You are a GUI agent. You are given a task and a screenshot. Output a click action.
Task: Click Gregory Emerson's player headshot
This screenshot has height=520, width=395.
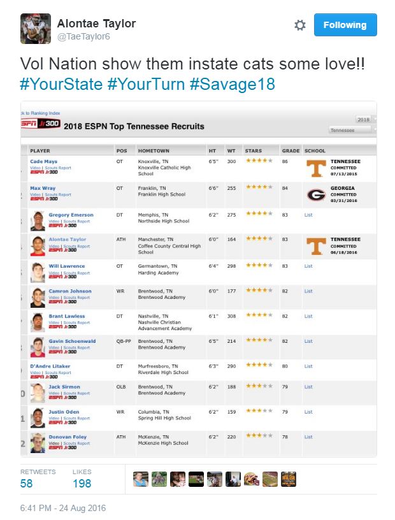coord(38,221)
